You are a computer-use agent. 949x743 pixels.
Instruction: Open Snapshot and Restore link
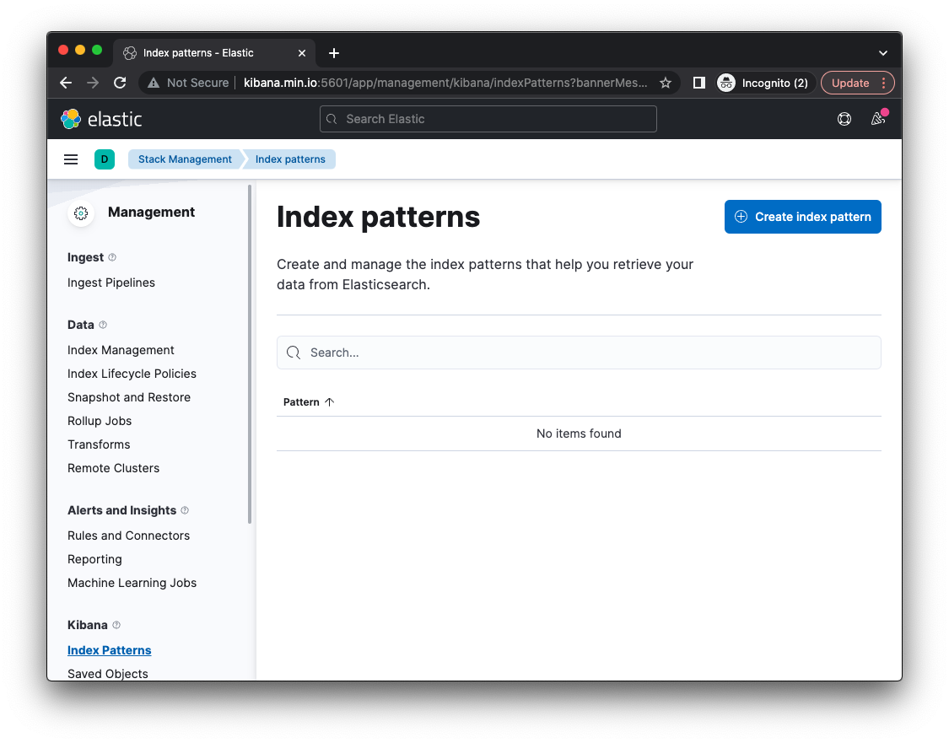pos(129,397)
